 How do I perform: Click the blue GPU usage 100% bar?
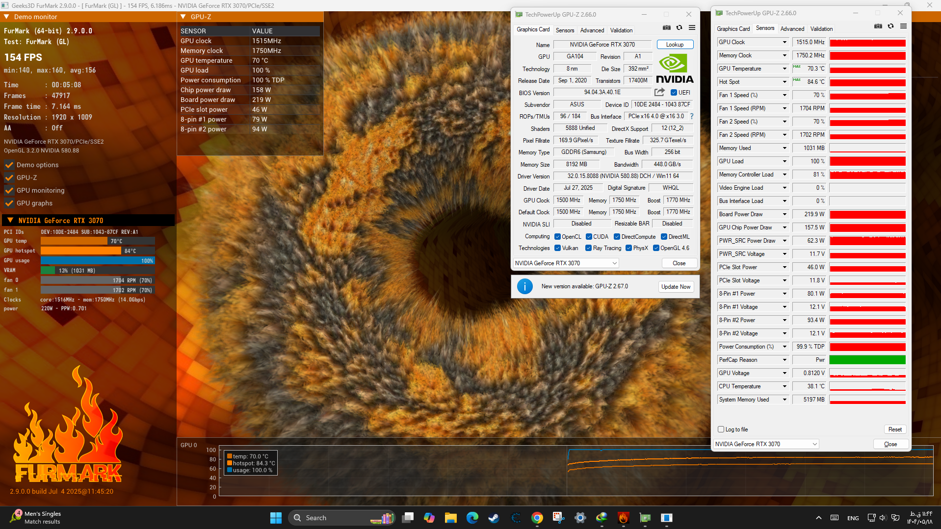98,261
